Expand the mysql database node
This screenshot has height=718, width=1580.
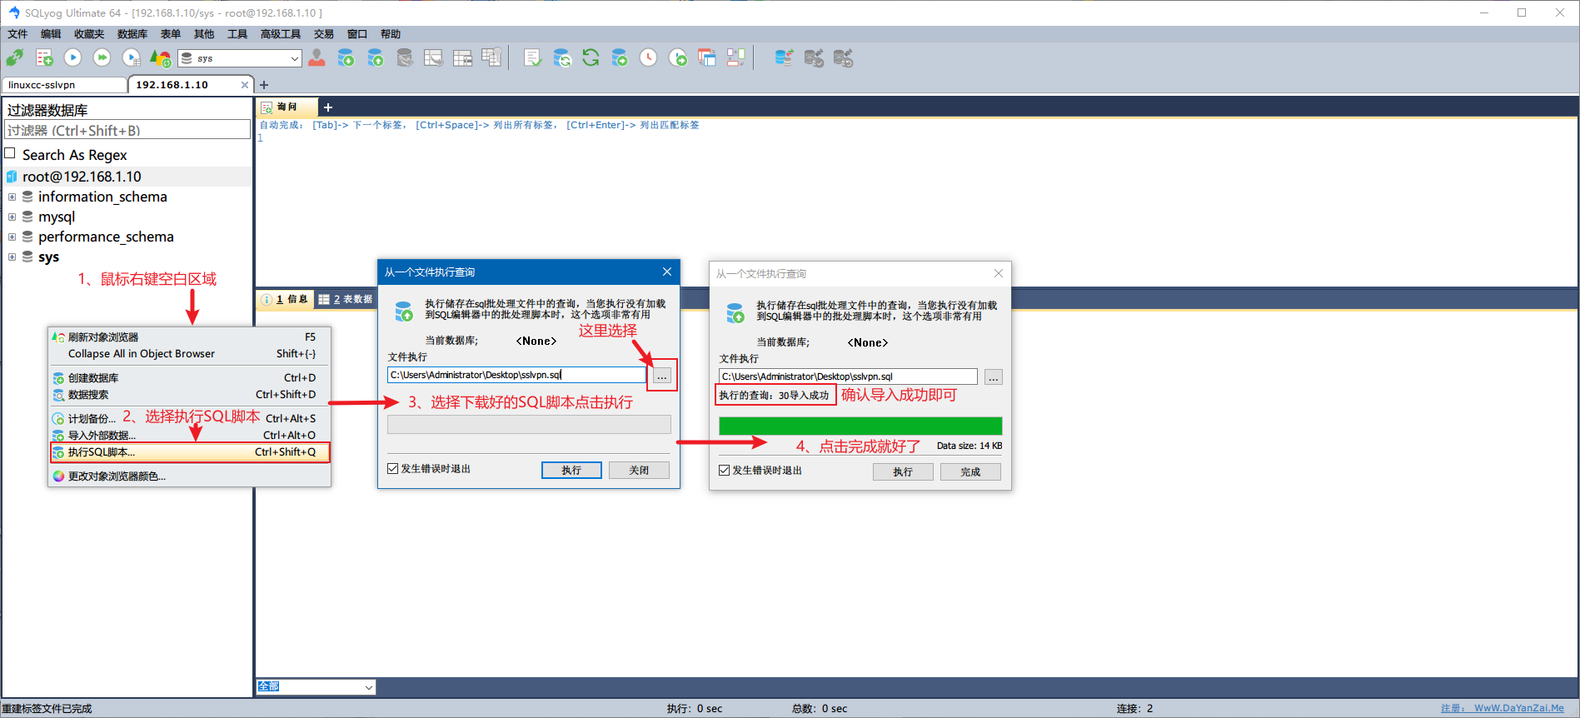tap(12, 217)
